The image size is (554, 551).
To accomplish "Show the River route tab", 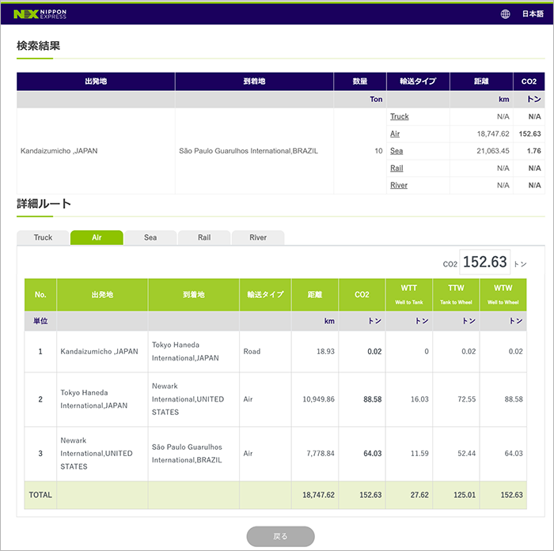I will [258, 237].
